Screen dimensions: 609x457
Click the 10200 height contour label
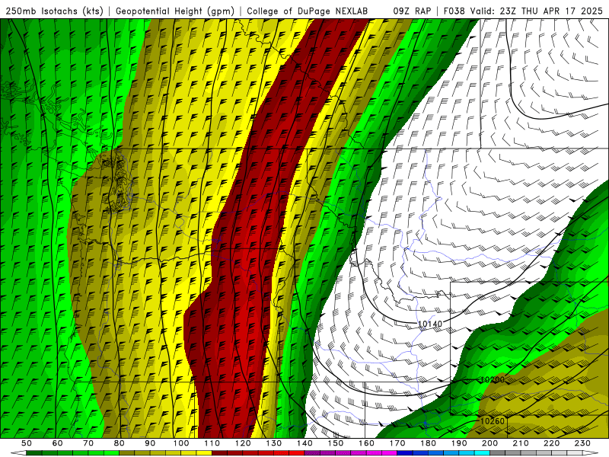492,379
